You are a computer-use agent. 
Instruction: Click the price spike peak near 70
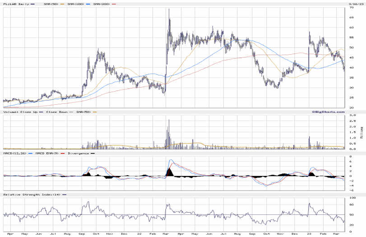click(x=169, y=9)
